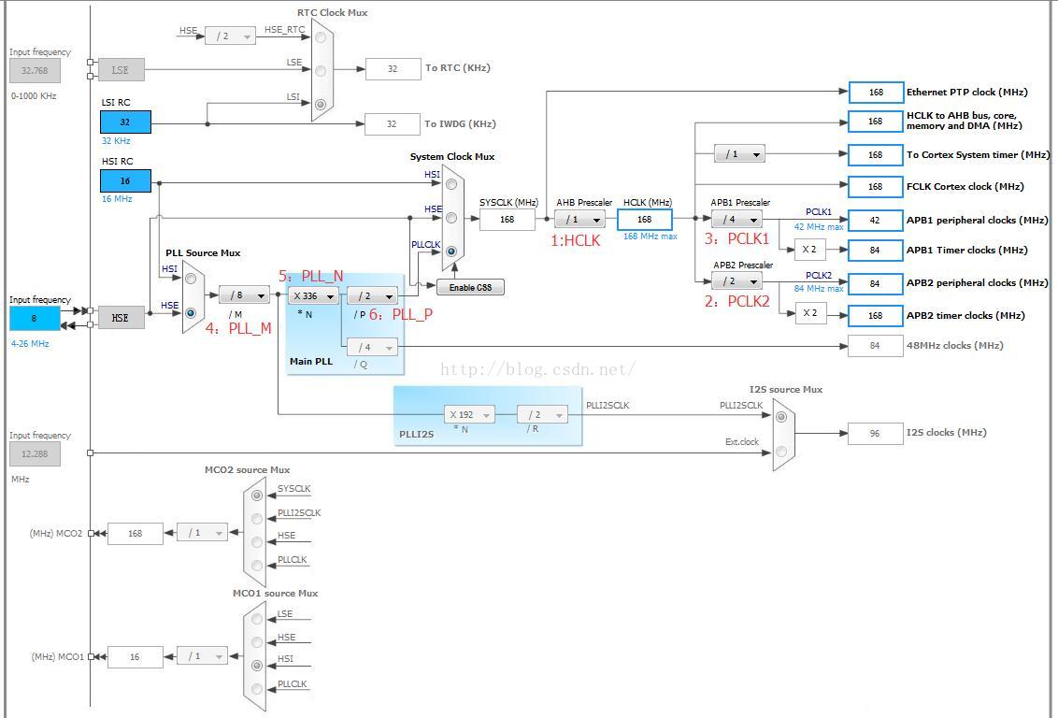Open the APB1 Prescaler dropdown
The height and width of the screenshot is (718, 1058).
coord(736,220)
